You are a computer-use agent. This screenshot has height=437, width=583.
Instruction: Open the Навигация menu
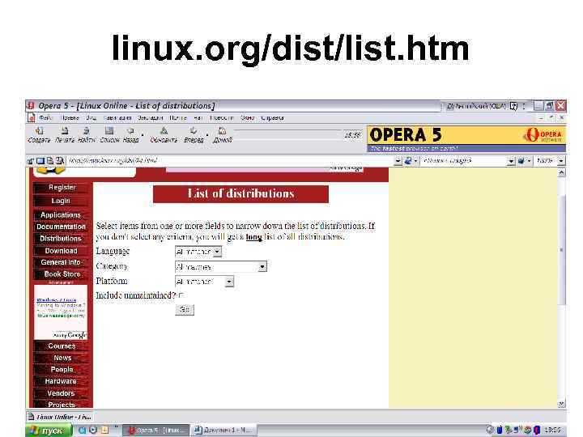[117, 118]
